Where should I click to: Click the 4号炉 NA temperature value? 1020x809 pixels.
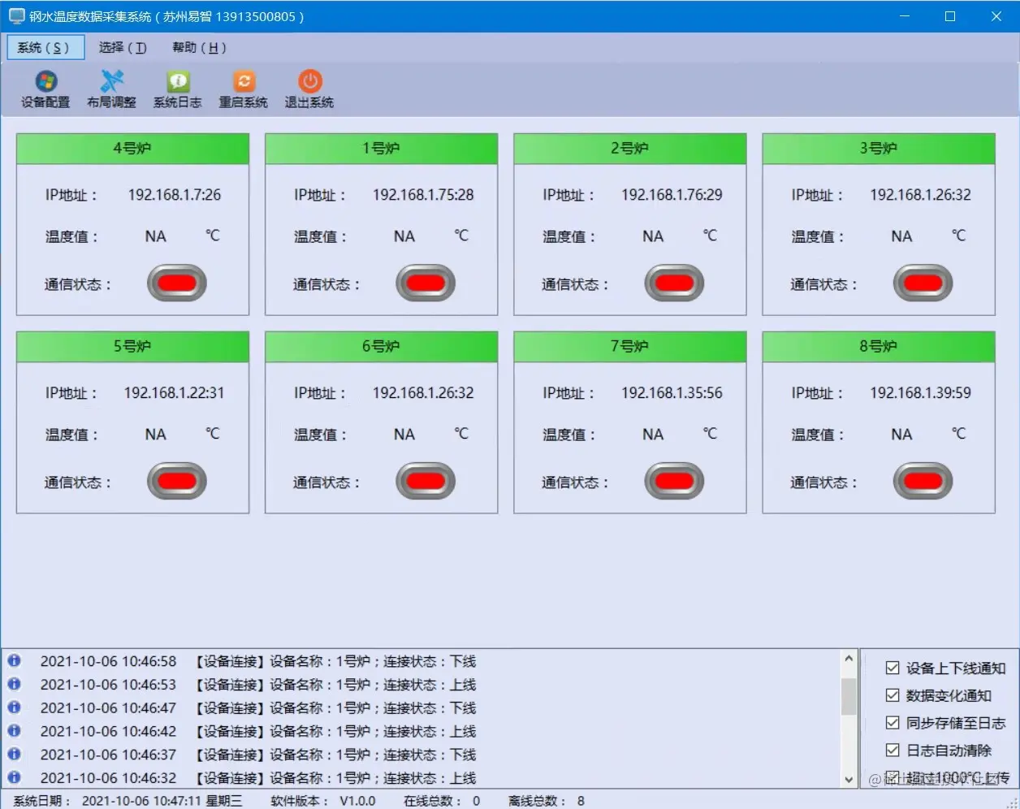point(155,236)
